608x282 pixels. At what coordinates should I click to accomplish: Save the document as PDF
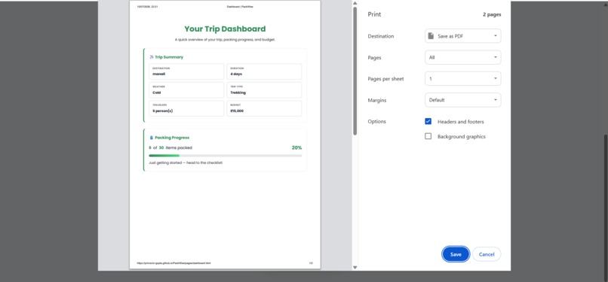tap(456, 254)
